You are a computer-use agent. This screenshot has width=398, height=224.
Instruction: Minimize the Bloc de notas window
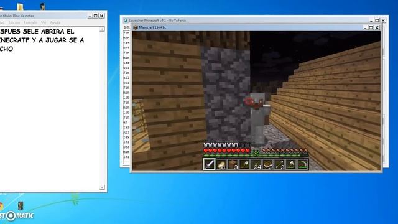pos(90,16)
